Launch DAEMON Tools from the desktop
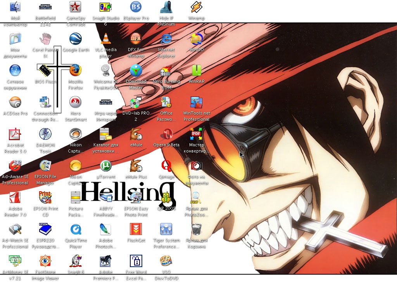Image resolution: width=397 pixels, height=288 pixels. click(x=45, y=134)
